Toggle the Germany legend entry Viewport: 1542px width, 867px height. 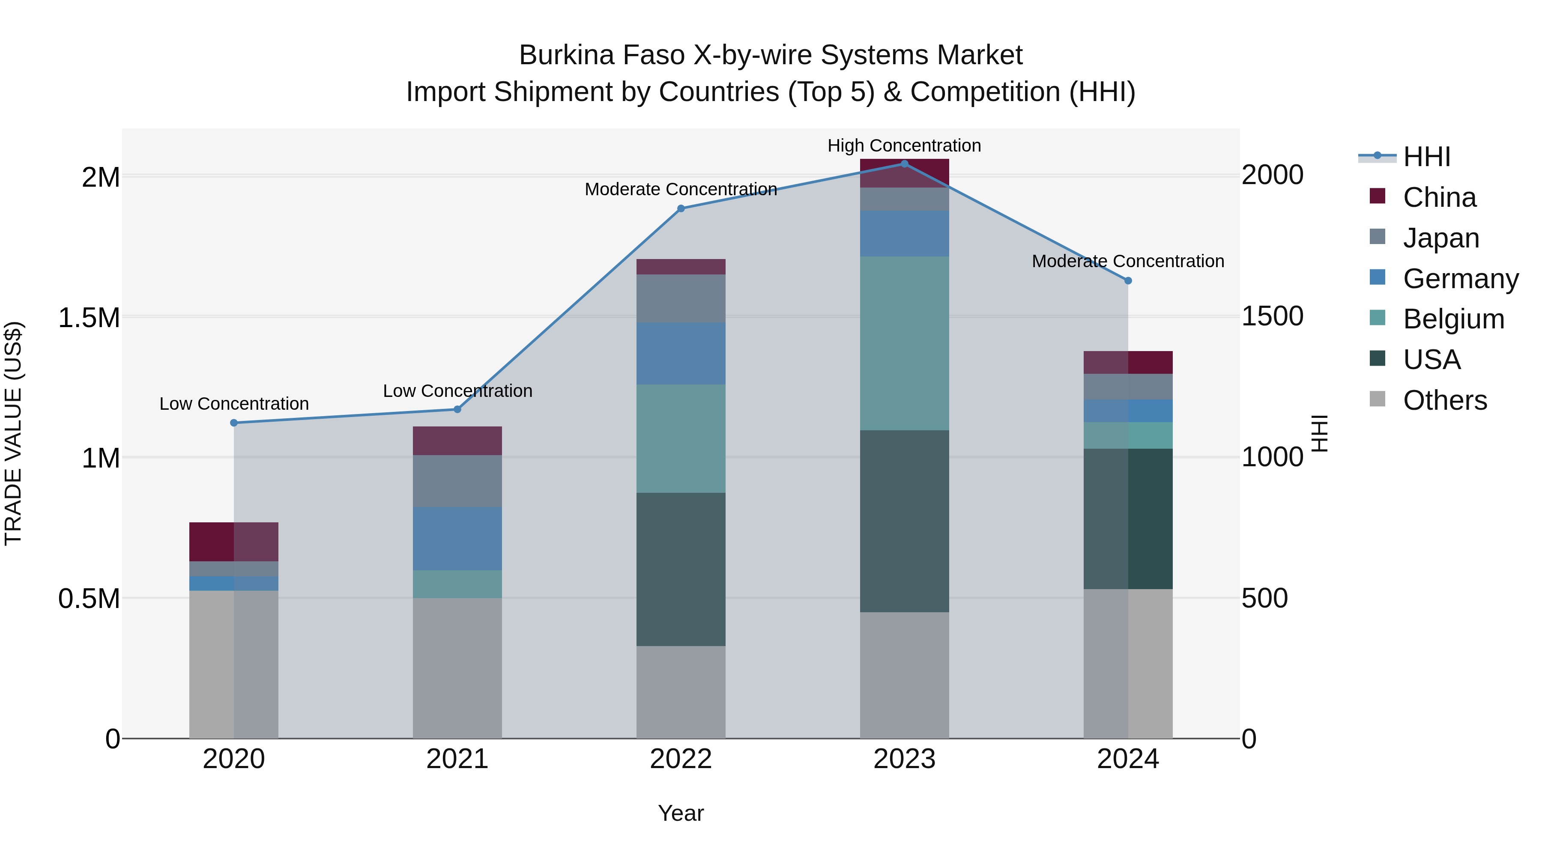(1444, 279)
